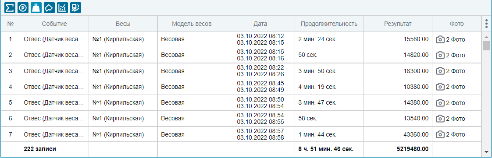Image resolution: width=492 pixels, height=158 pixels.
Task: Select result value 15580.00
Action: (416, 39)
